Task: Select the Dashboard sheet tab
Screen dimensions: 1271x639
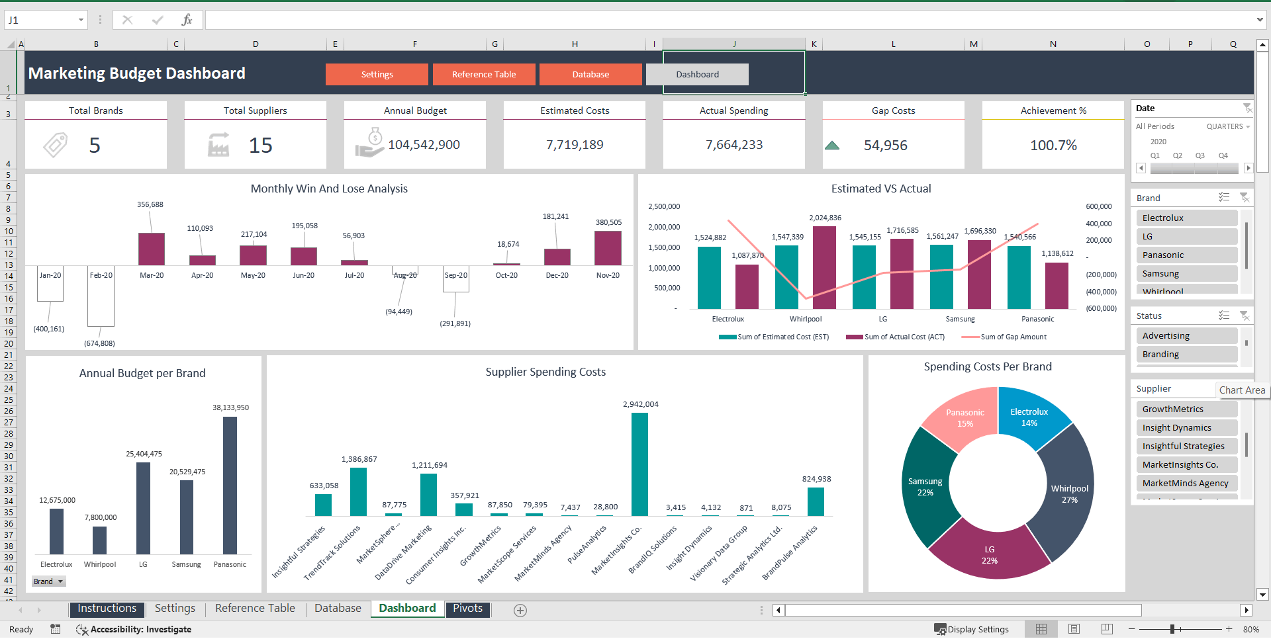Action: tap(407, 609)
